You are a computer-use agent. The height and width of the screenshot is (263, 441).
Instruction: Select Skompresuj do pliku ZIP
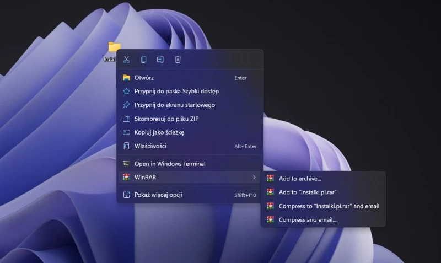click(190, 119)
